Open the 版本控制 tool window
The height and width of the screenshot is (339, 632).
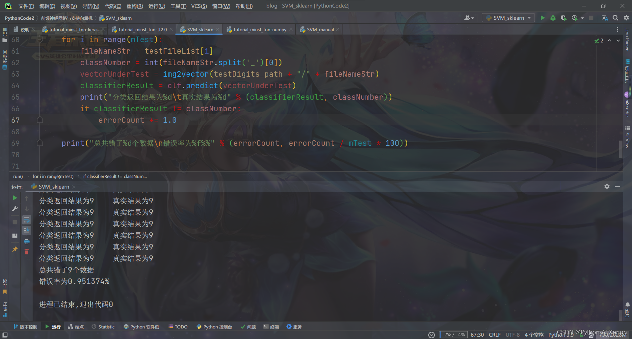(25, 327)
